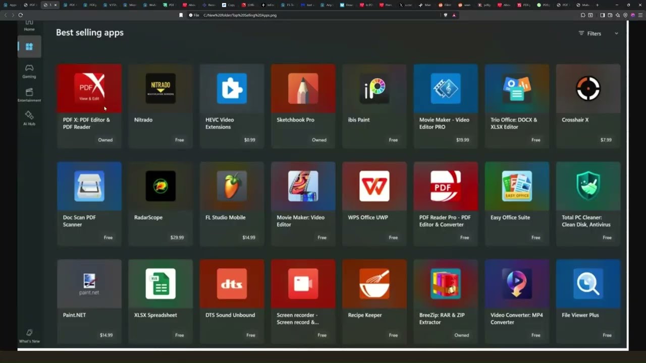
Task: Open the File Viewer Plus icon
Action: point(588,283)
